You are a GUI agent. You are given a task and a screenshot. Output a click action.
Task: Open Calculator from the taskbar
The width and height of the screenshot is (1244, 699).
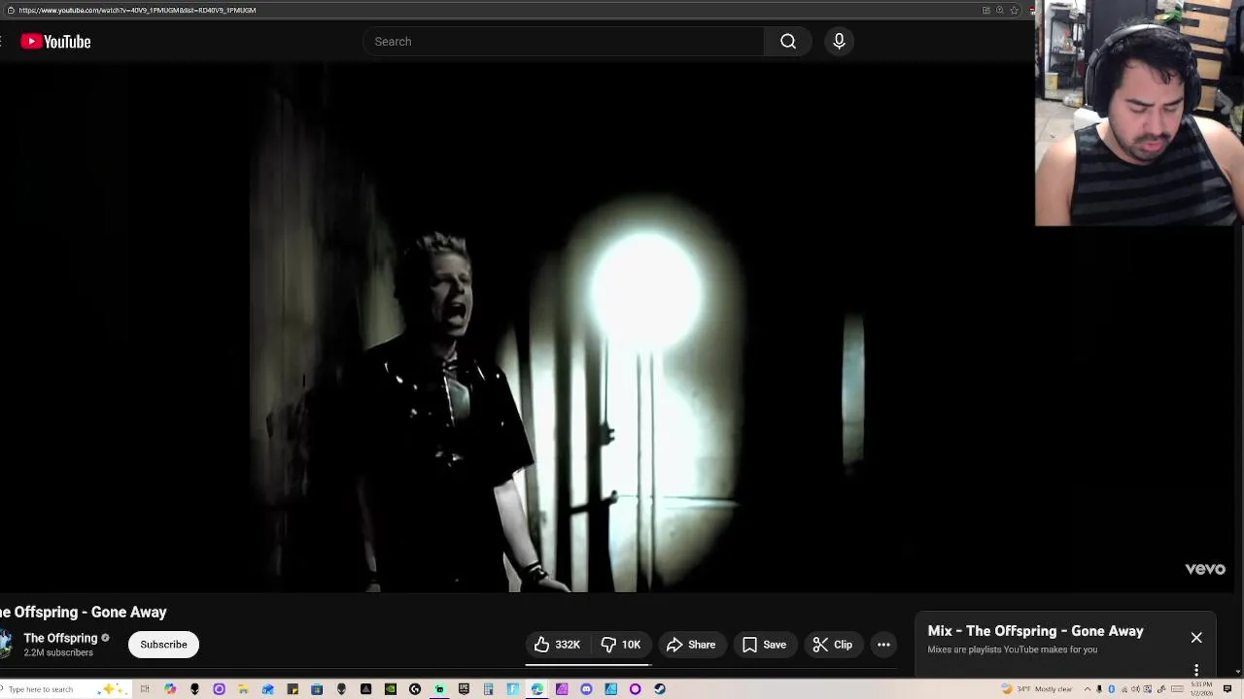pos(489,689)
